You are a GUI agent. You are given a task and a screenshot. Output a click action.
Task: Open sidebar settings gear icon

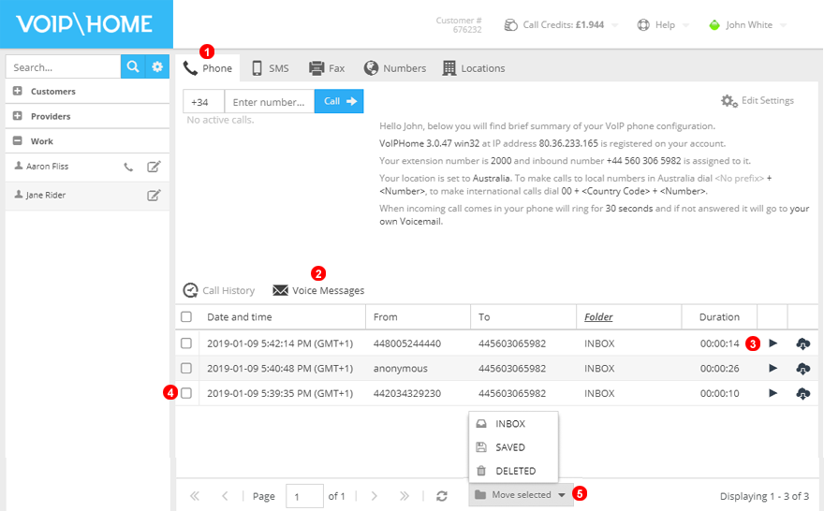157,67
